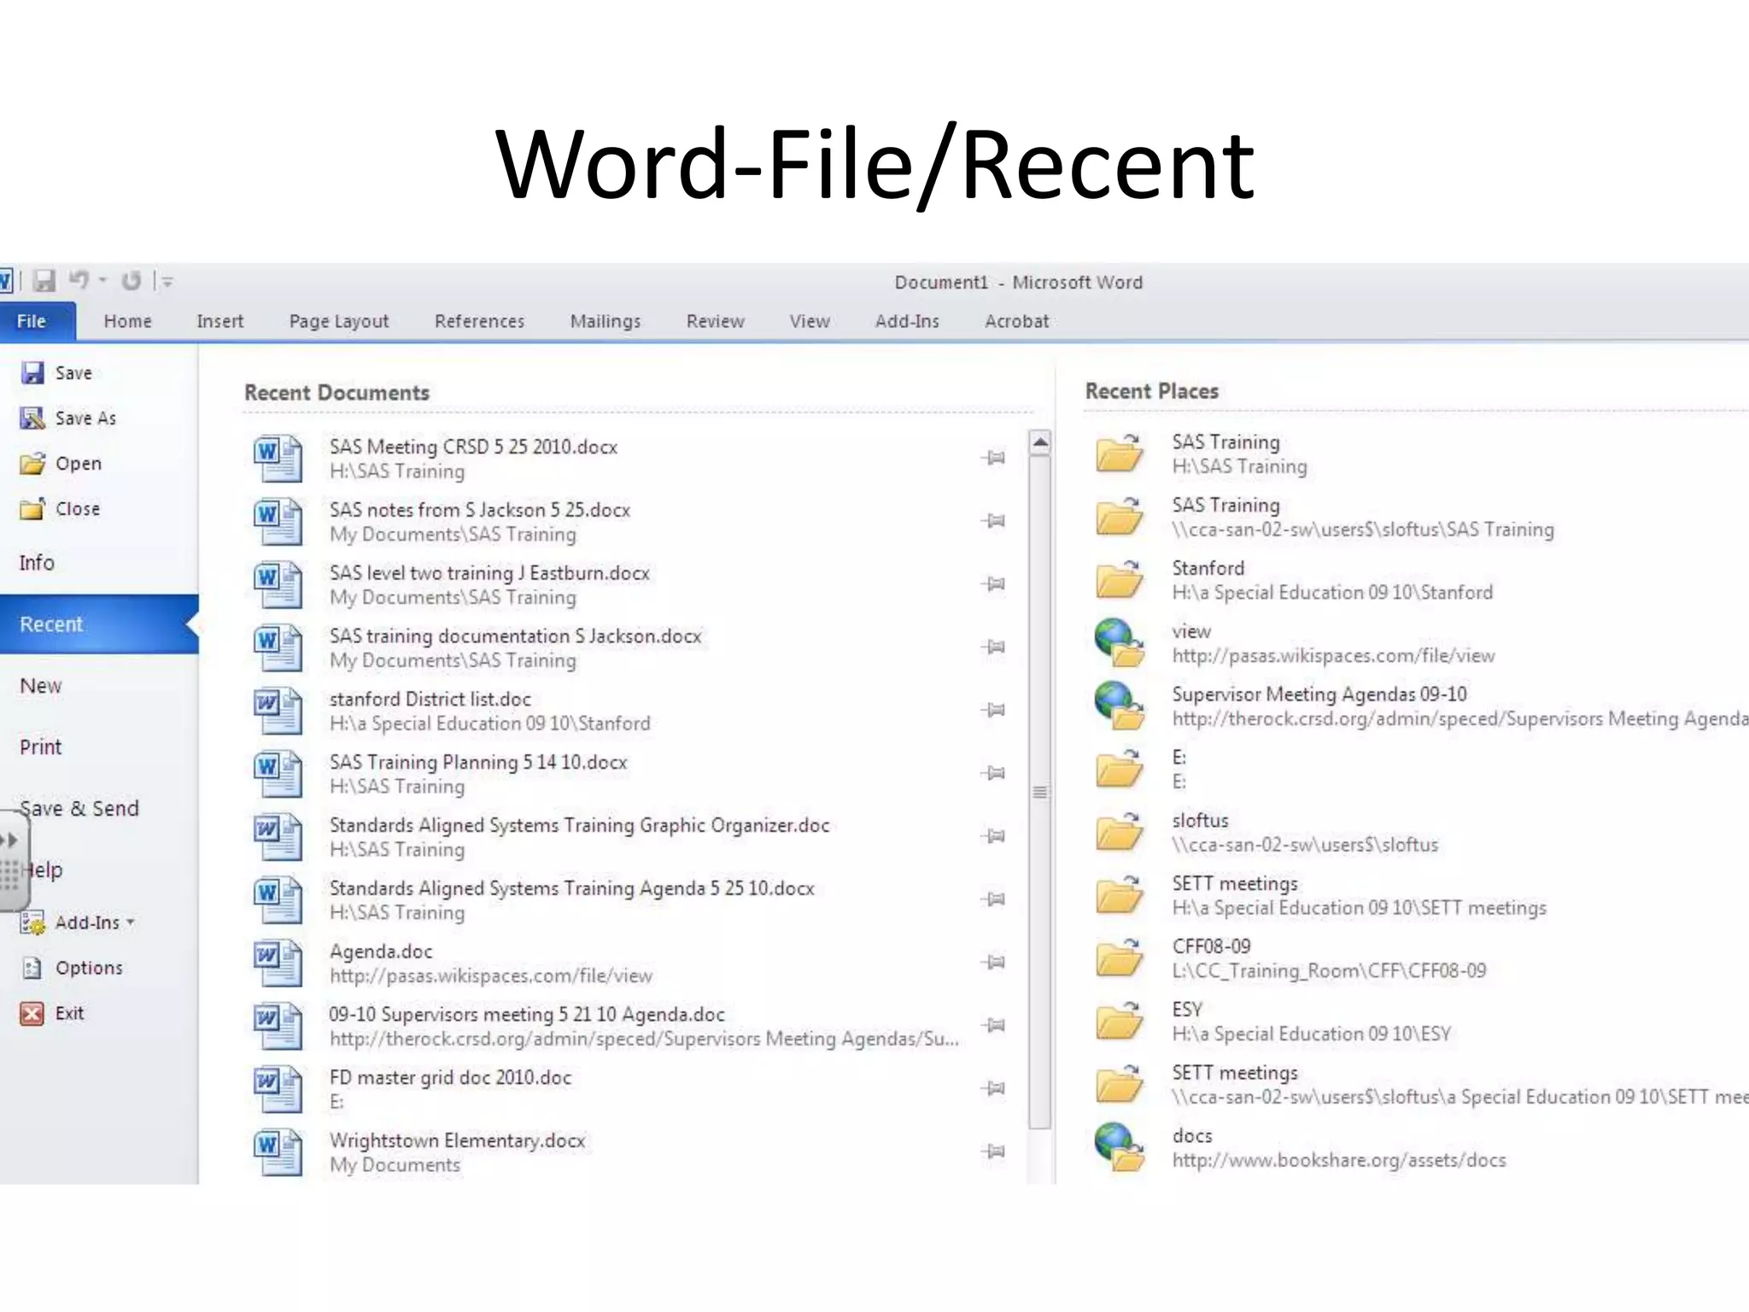Open the ESY folder icon
This screenshot has width=1749, height=1312.
(1120, 1022)
